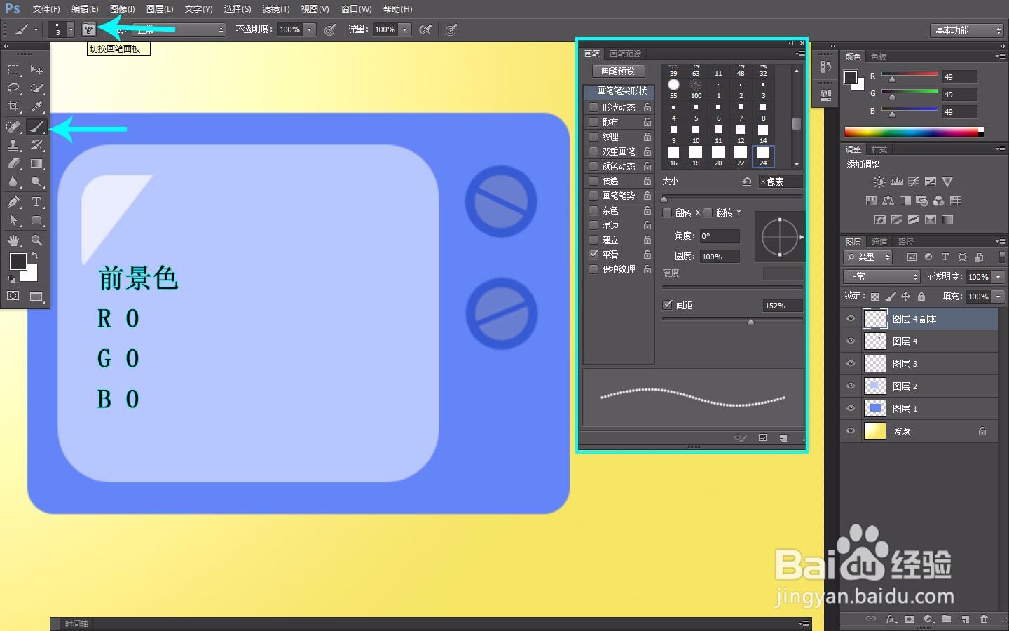Switch to the 画笔预设 tab
The image size is (1009, 631).
(x=625, y=54)
